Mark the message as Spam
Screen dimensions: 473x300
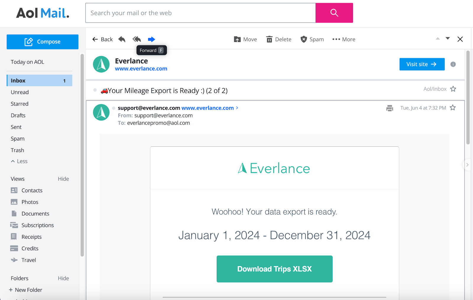[x=312, y=39]
